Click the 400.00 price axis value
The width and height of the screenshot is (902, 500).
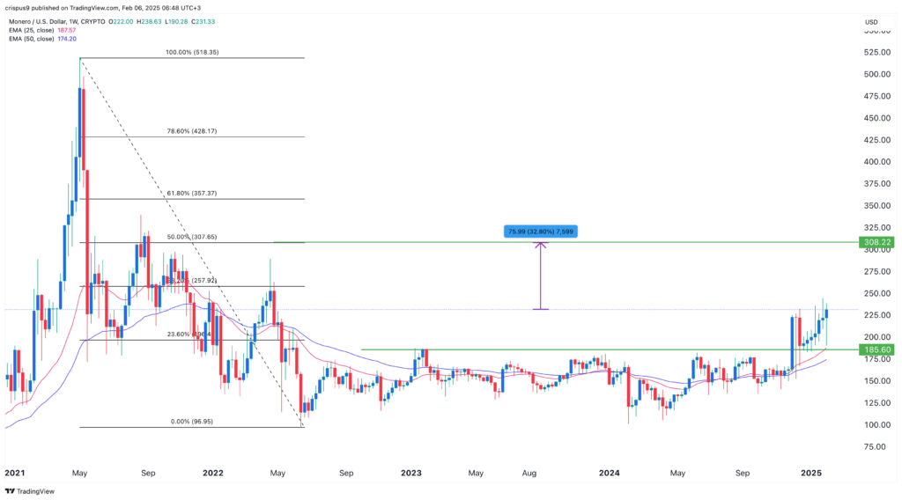[878, 162]
